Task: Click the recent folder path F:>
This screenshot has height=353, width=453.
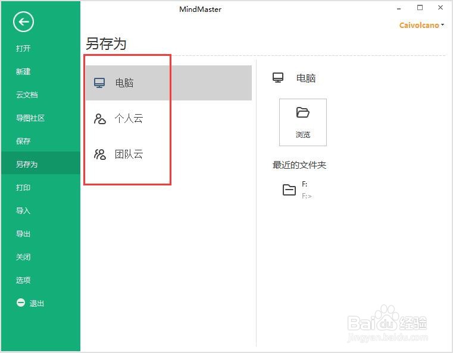Action: click(x=307, y=196)
